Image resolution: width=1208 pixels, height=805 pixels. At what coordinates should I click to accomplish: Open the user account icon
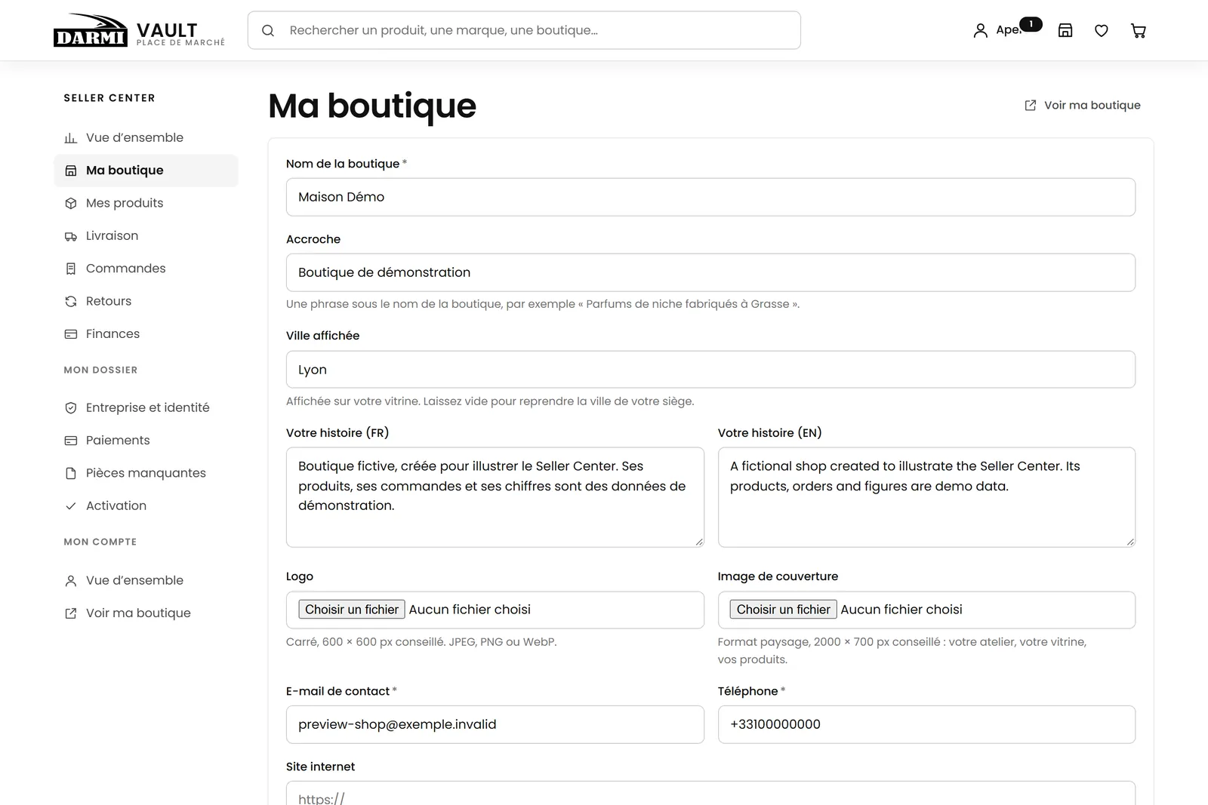pyautogui.click(x=980, y=31)
